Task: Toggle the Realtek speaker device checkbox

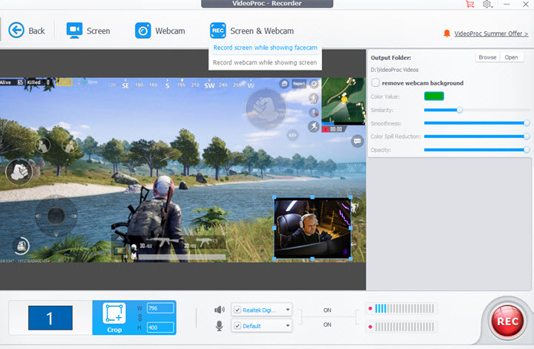Action: [x=237, y=309]
